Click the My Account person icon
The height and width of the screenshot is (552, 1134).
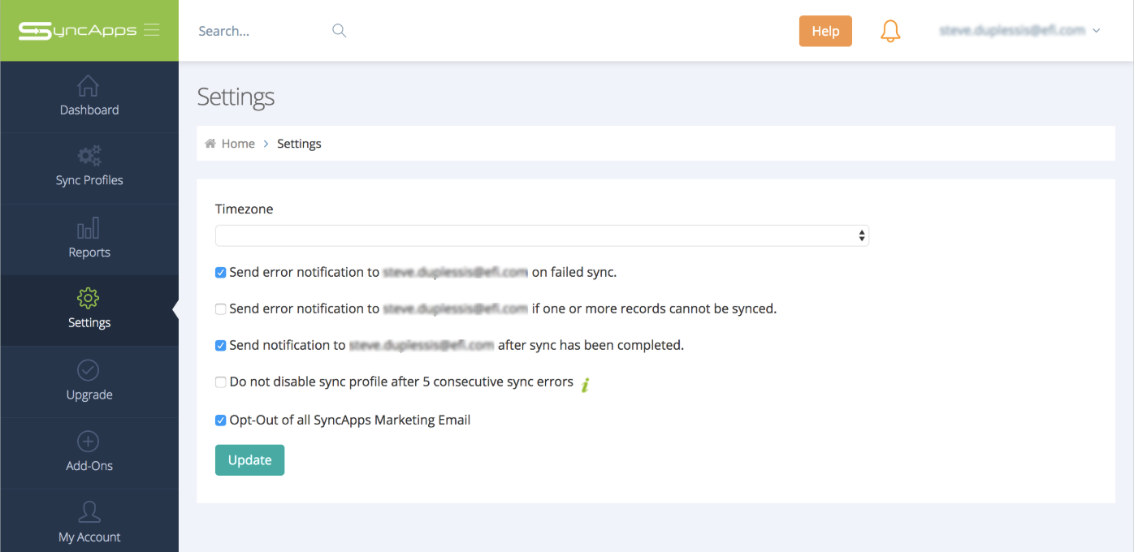[x=88, y=512]
